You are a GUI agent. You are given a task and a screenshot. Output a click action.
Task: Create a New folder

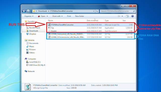[79, 16]
